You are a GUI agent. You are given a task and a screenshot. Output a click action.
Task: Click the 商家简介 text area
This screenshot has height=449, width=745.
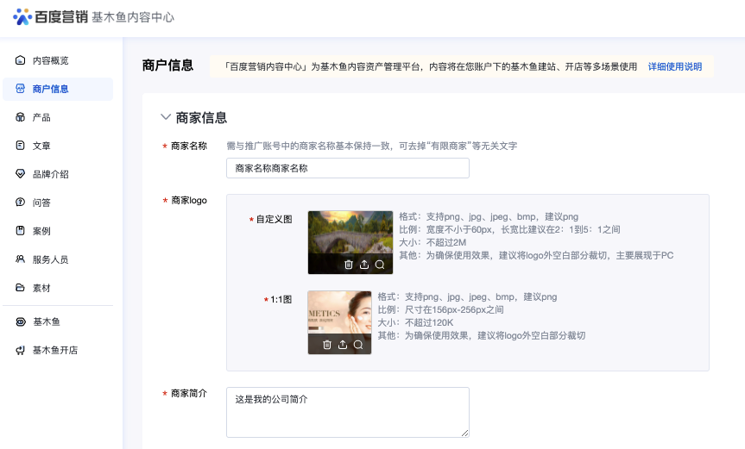click(348, 412)
